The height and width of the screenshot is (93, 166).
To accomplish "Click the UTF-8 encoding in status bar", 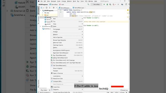I will (116, 92).
